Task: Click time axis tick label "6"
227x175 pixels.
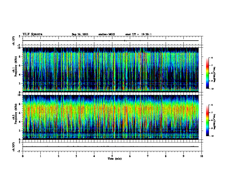Action: coord(130,156)
